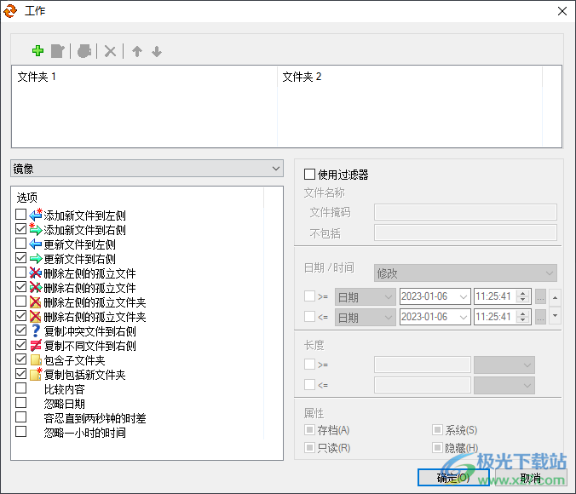Enable 忽略日期 checkbox

coord(21,403)
